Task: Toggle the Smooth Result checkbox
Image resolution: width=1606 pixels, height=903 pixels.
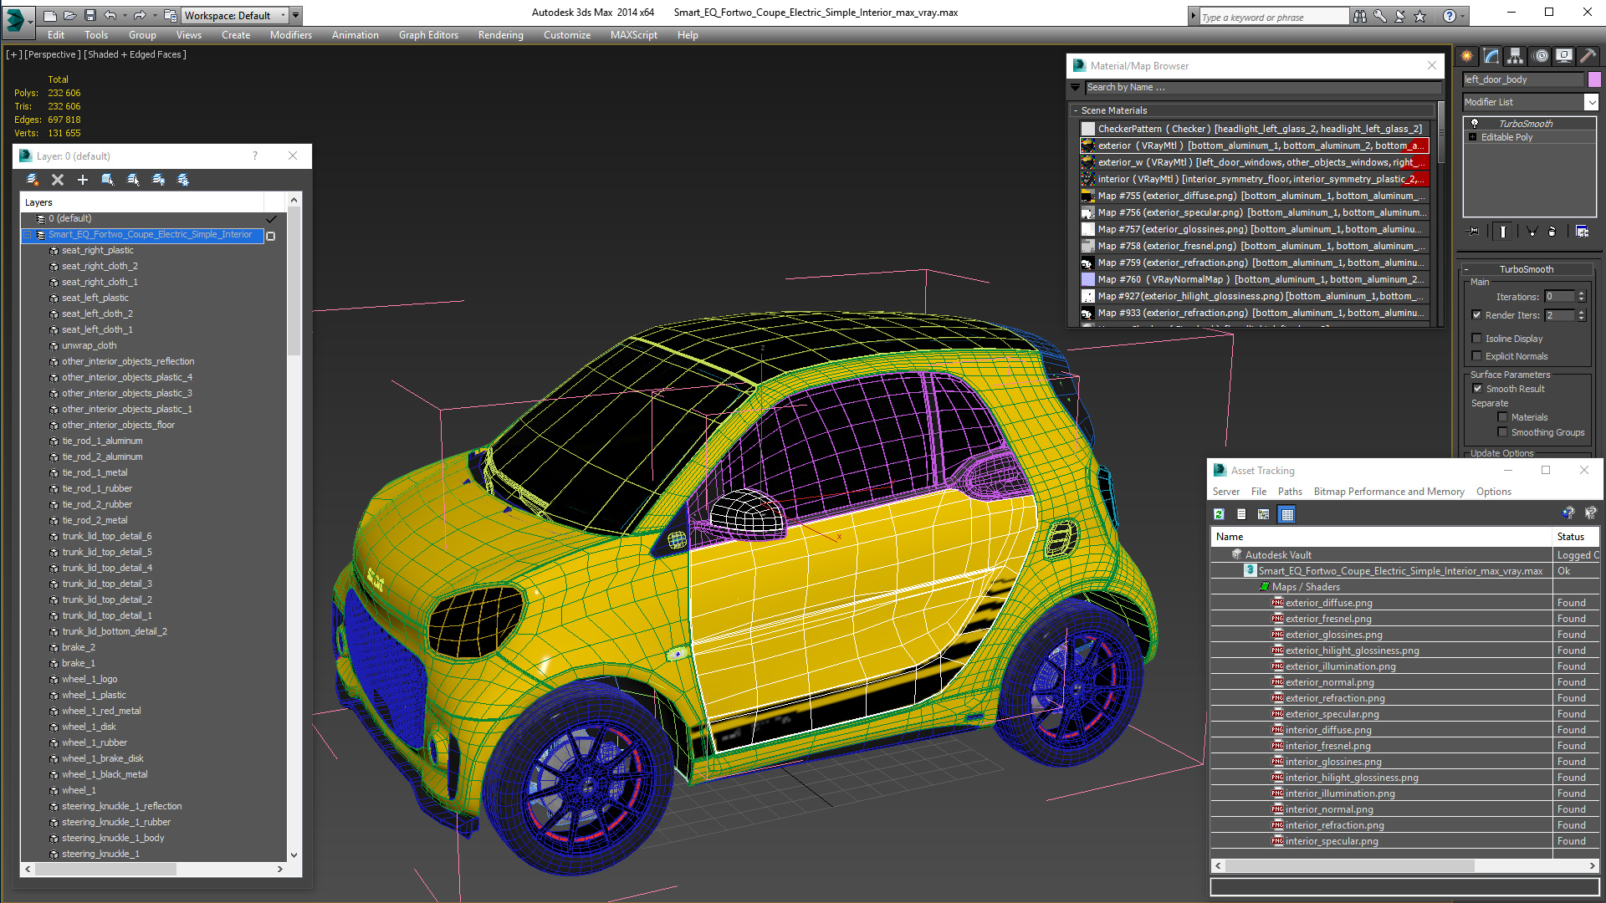Action: [x=1477, y=389]
